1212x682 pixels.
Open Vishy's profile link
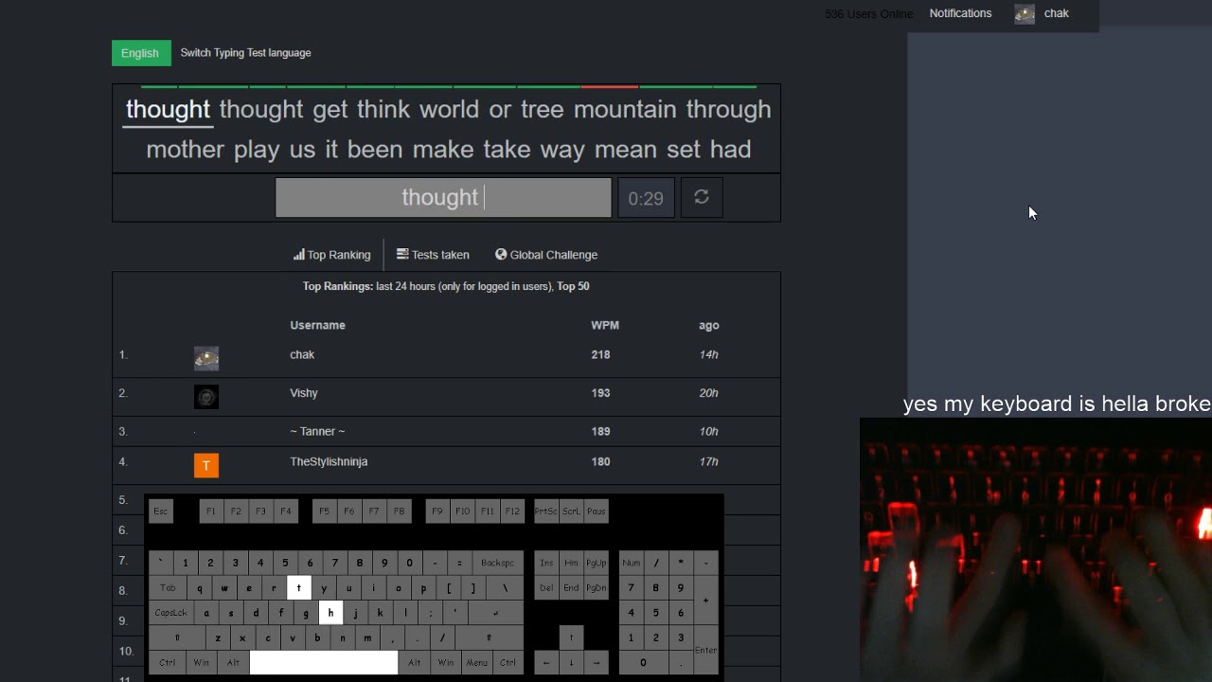pos(304,393)
